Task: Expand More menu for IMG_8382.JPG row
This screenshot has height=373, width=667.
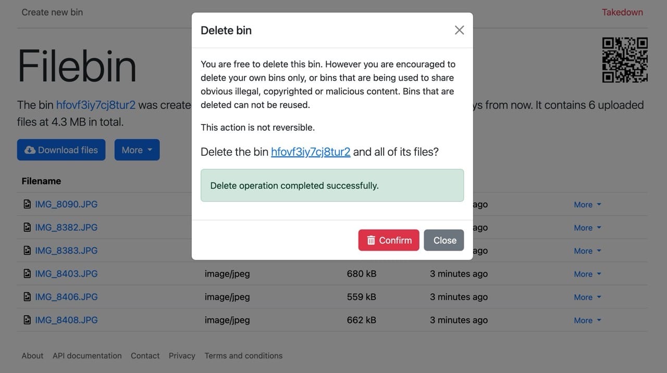Action: [587, 228]
